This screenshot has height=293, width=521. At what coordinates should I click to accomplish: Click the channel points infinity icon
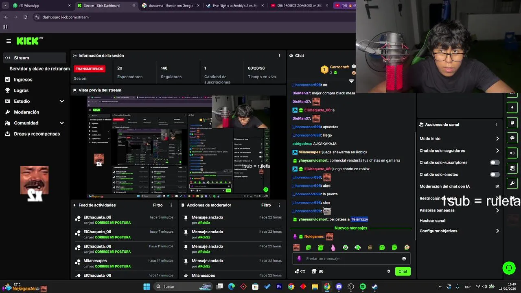[x=300, y=271]
